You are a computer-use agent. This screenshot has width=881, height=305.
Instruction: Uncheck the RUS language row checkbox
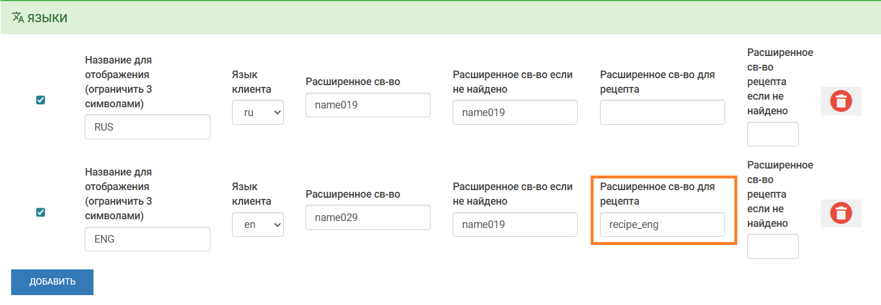[41, 100]
